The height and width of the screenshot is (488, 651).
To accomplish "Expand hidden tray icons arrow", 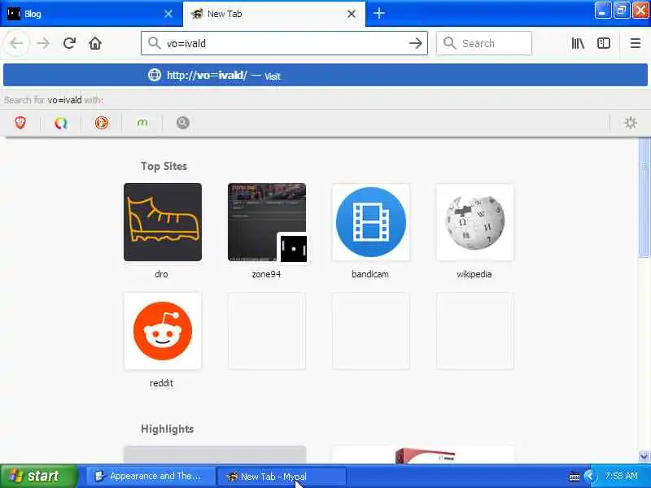I will [589, 476].
